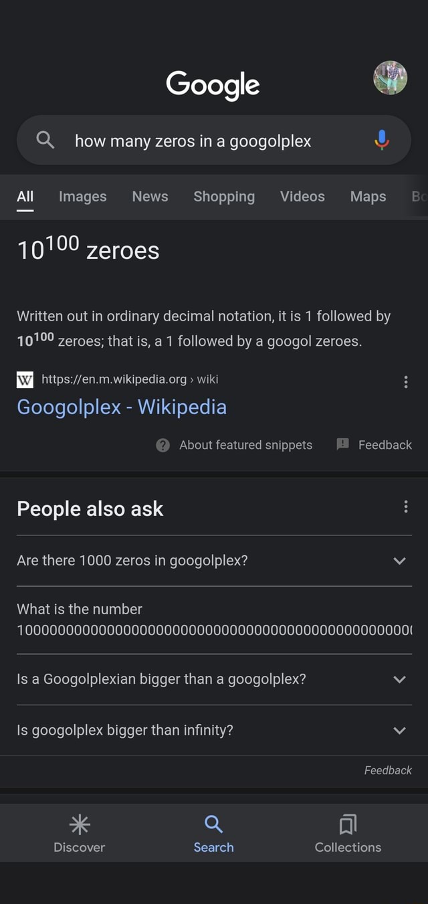Open the Discover feed icon

coord(79,824)
